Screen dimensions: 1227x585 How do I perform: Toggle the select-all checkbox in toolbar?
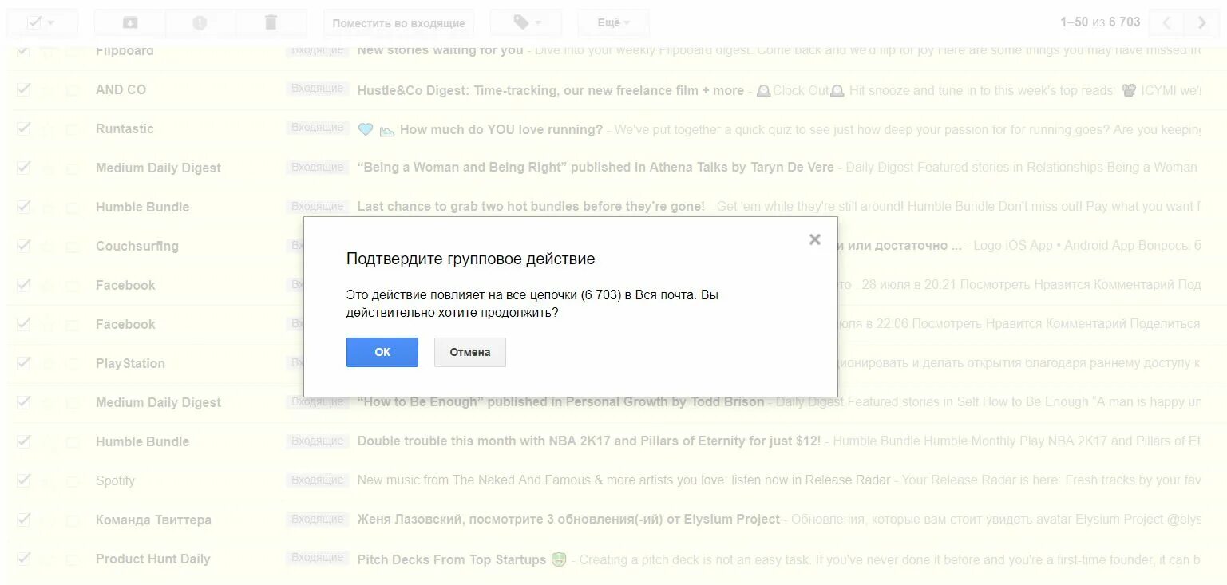tap(34, 22)
